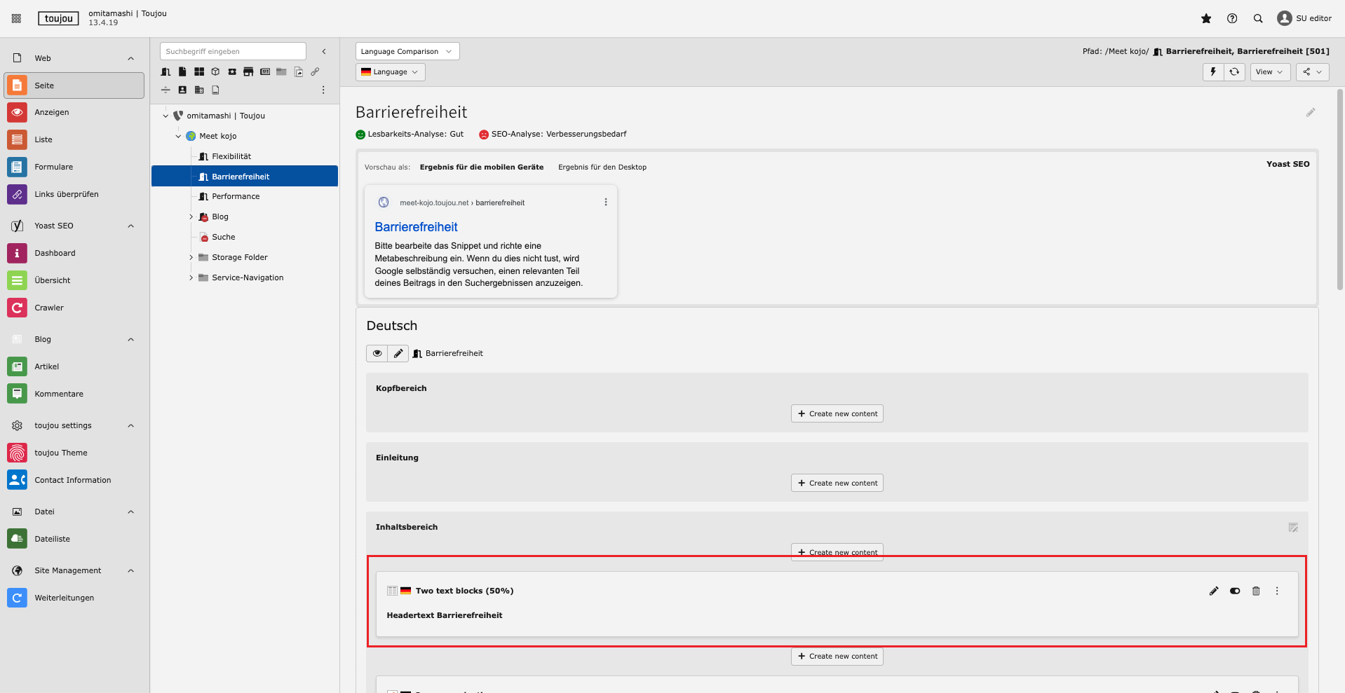This screenshot has width=1345, height=693.
Task: Open the Links überprüfen module
Action: pos(66,194)
